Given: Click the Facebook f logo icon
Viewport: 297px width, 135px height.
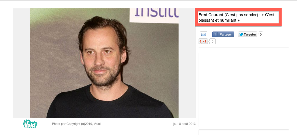Looking at the screenshot, I should click(215, 34).
